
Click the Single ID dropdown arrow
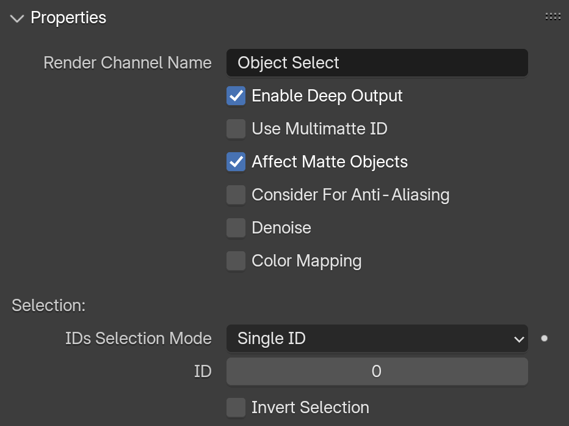click(519, 339)
